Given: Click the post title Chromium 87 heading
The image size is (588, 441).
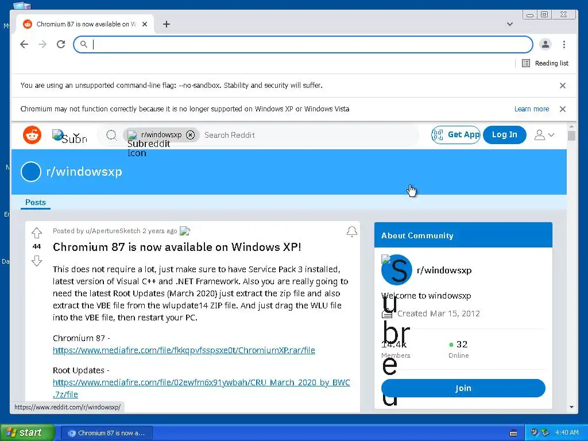Looking at the screenshot, I should click(177, 247).
